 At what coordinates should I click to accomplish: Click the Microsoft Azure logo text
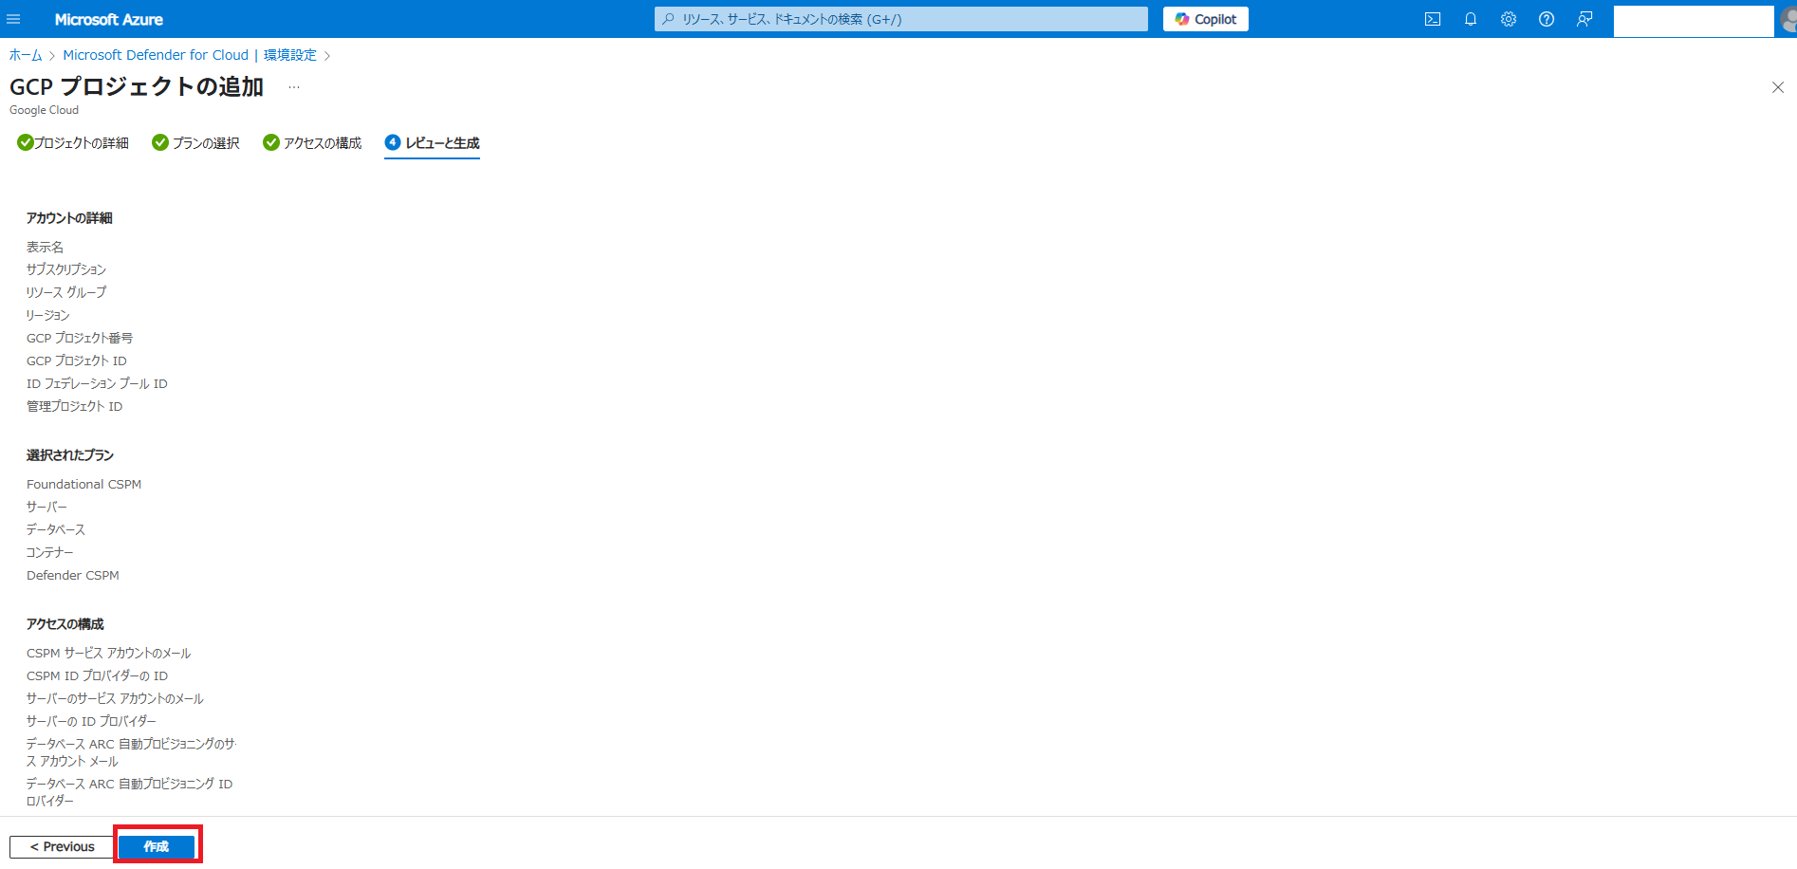[x=109, y=19]
